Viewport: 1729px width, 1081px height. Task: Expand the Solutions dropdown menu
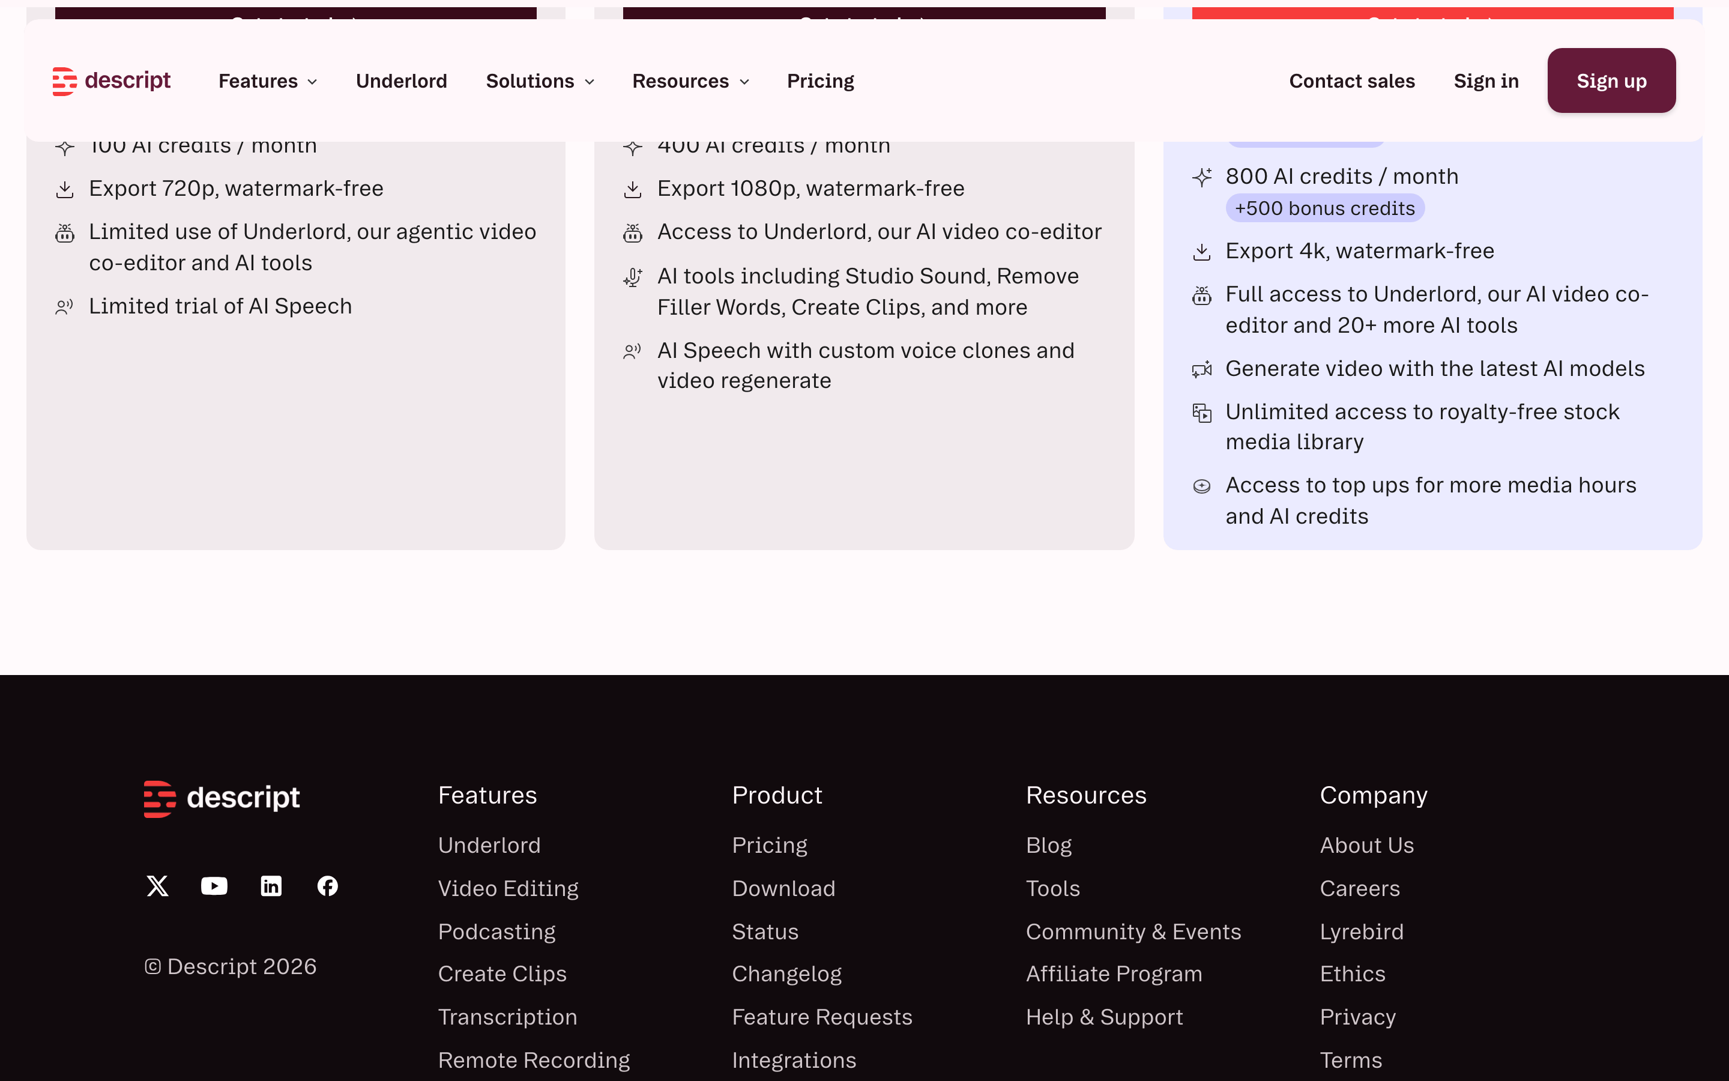540,81
